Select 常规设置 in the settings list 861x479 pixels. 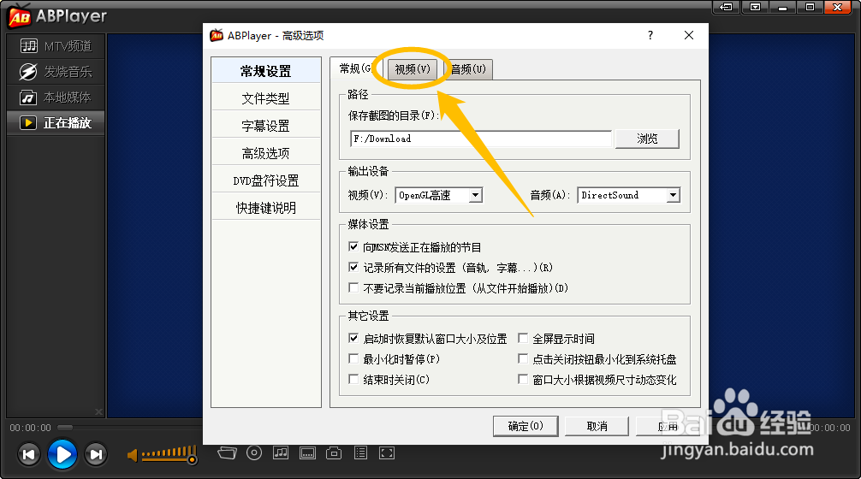click(266, 71)
